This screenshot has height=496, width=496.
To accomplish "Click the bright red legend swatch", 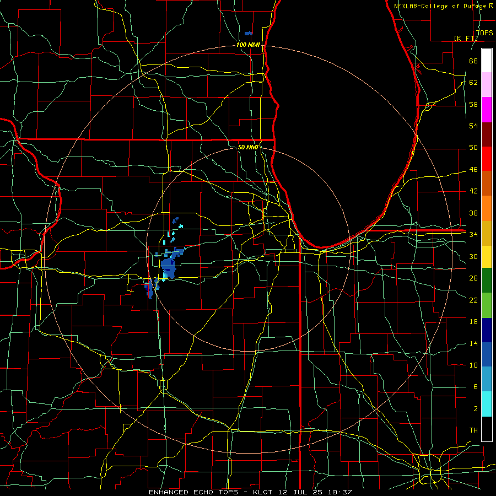I will (487, 159).
